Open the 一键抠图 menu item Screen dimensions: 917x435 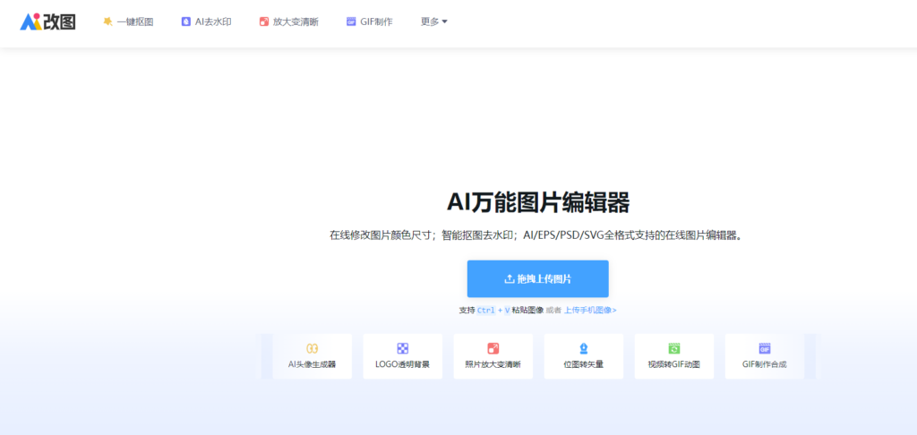point(128,21)
